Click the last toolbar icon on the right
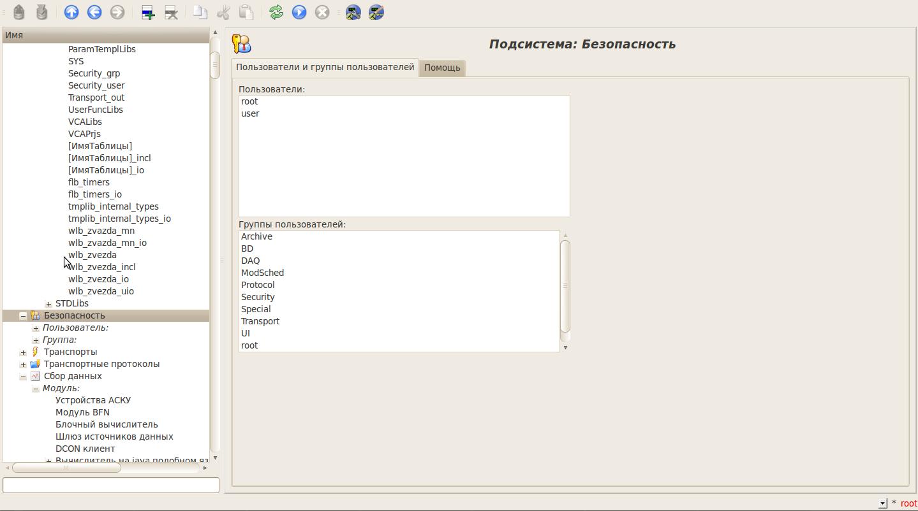This screenshot has height=511, width=918. (376, 12)
